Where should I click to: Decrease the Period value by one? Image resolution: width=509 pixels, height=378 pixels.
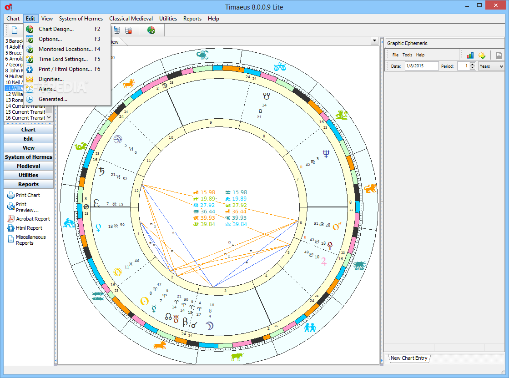click(x=473, y=68)
